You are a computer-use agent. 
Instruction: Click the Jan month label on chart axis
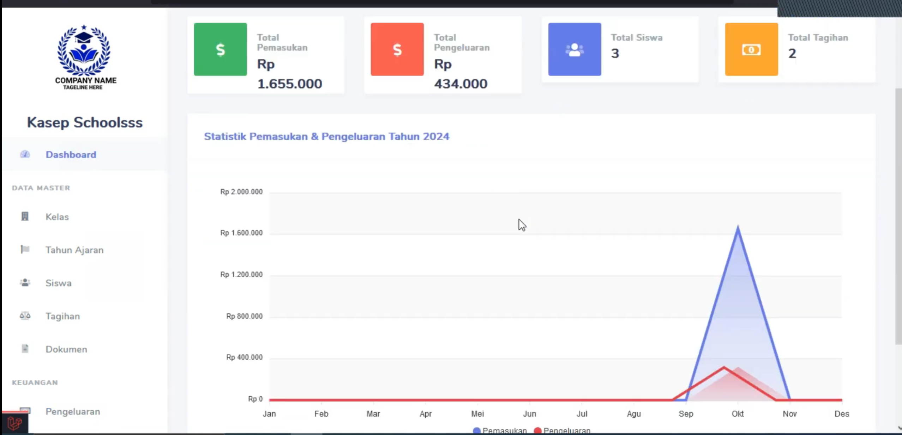(269, 414)
